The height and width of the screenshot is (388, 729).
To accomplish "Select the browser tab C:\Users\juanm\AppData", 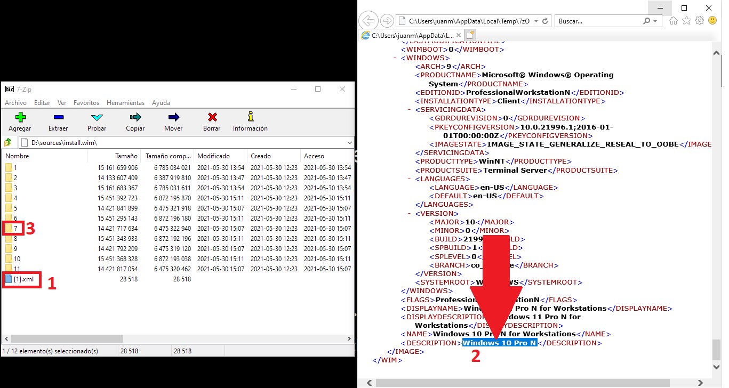I will (x=411, y=35).
